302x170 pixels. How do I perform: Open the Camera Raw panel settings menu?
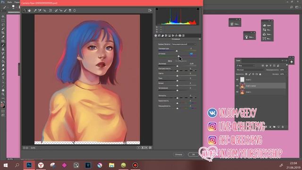200,39
